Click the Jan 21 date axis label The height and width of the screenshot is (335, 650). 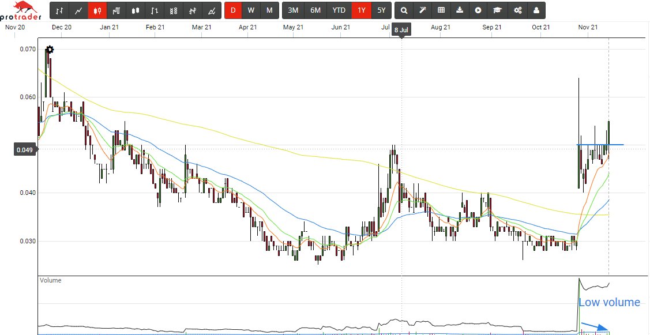click(110, 27)
